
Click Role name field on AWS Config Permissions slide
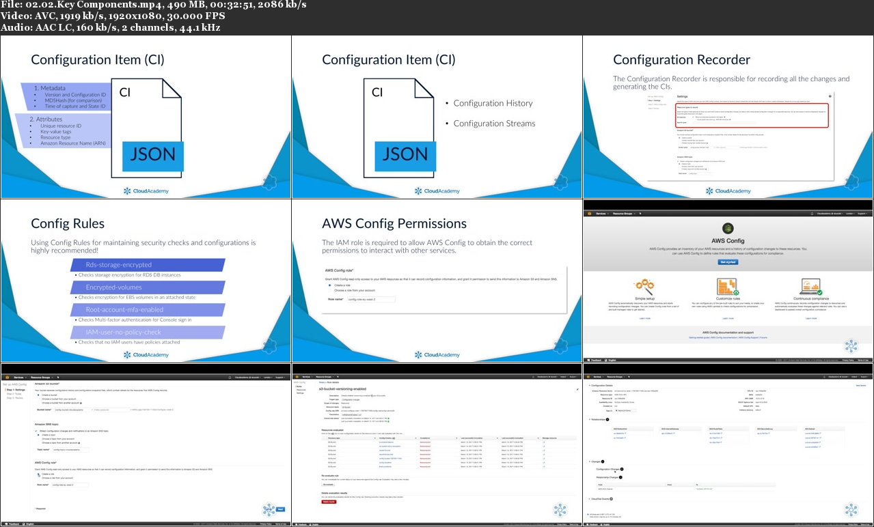(x=371, y=300)
